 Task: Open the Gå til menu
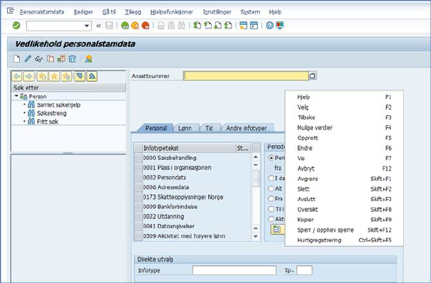click(x=109, y=12)
